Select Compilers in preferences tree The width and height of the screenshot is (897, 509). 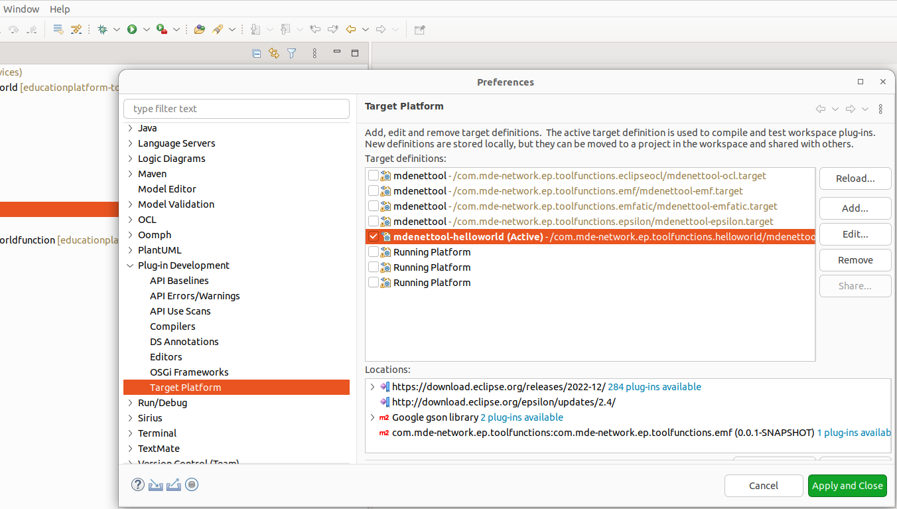pyautogui.click(x=172, y=327)
